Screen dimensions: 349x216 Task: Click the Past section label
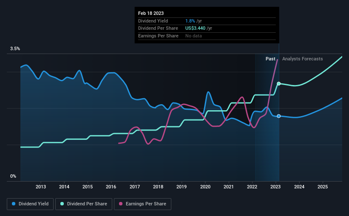pyautogui.click(x=270, y=59)
